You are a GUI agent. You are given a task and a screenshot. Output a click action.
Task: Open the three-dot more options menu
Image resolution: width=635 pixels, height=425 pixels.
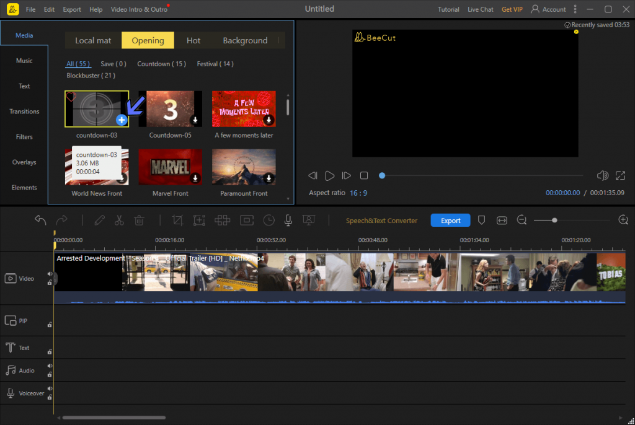pyautogui.click(x=575, y=9)
